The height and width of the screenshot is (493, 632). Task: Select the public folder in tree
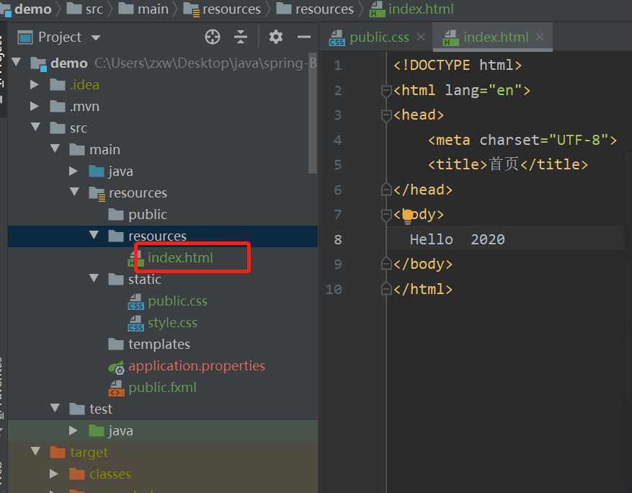click(x=148, y=215)
